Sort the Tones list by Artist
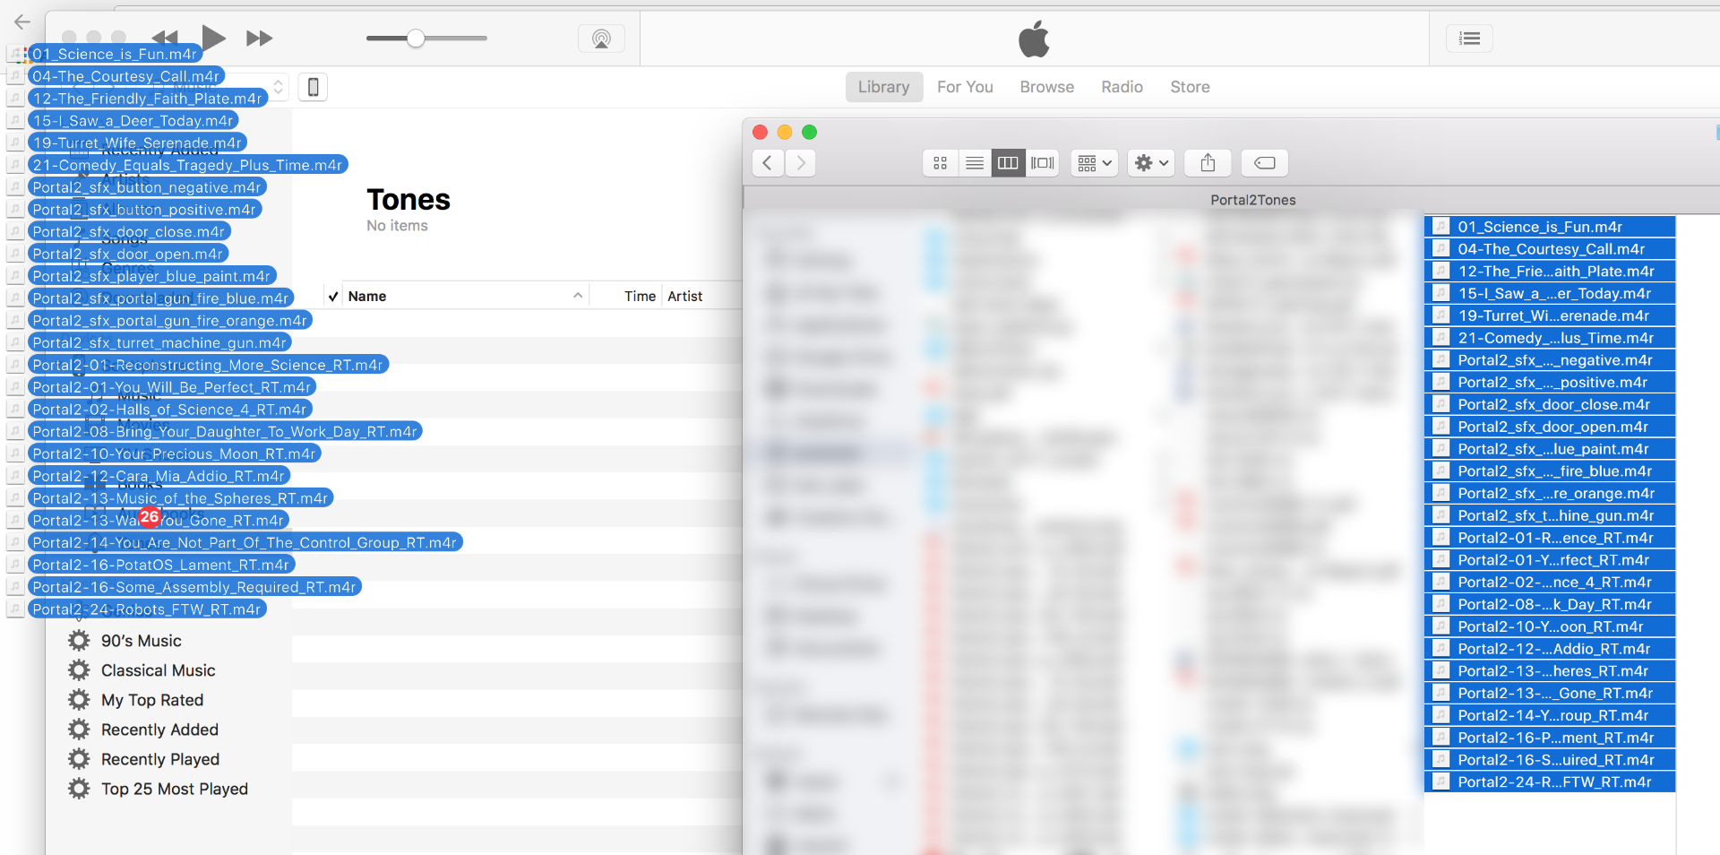1720x855 pixels. point(685,297)
